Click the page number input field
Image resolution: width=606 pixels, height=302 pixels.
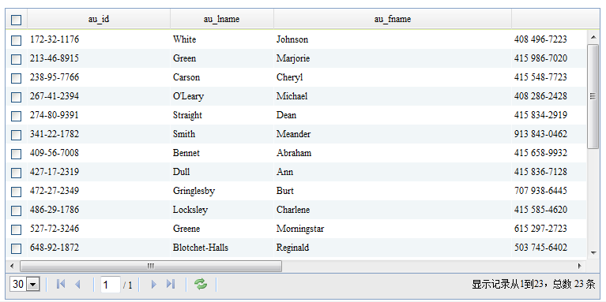pos(110,285)
